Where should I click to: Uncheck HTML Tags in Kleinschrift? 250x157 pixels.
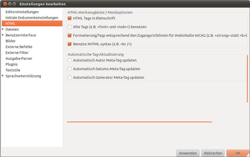[x=70, y=18]
